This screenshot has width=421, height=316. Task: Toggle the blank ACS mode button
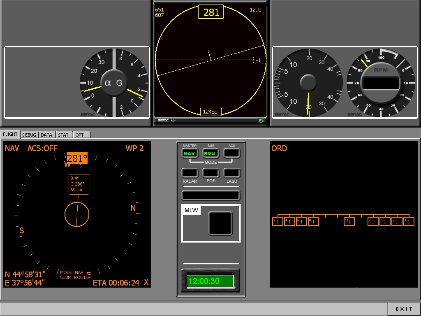click(232, 153)
